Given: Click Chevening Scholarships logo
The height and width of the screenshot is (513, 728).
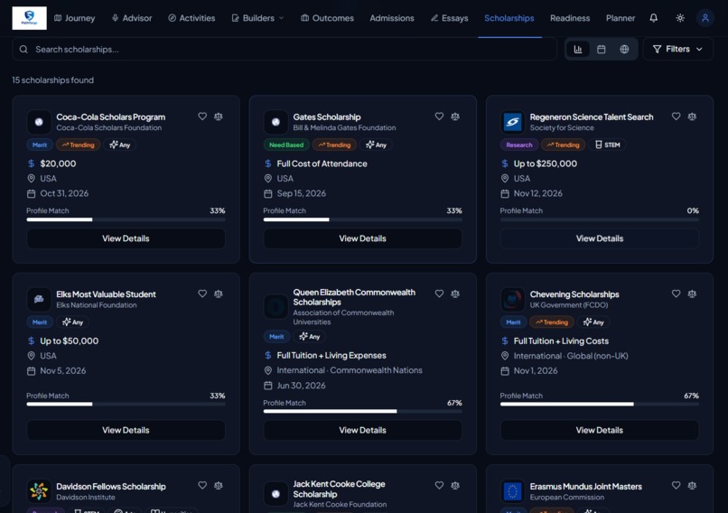Looking at the screenshot, I should (512, 300).
